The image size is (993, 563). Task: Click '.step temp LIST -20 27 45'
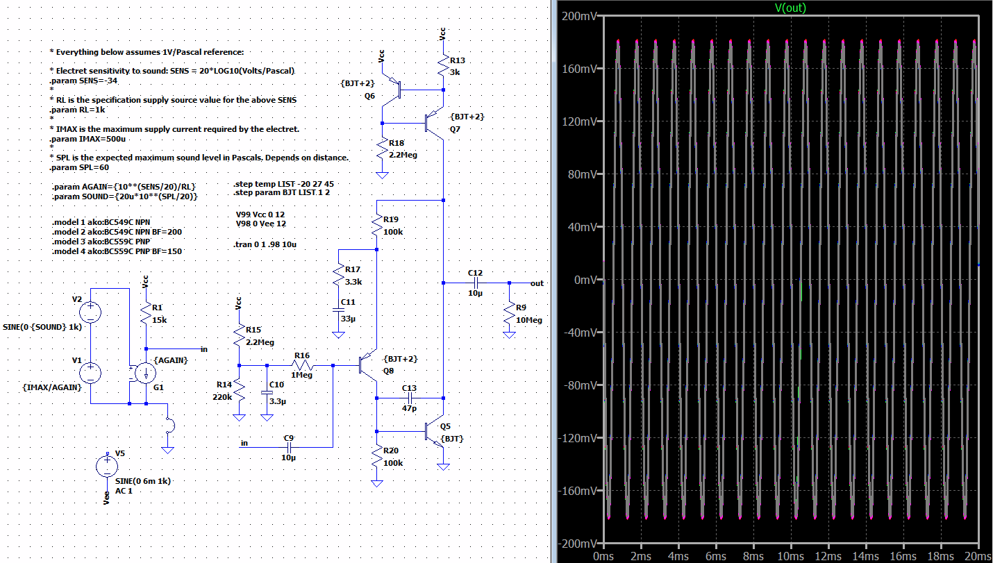285,184
